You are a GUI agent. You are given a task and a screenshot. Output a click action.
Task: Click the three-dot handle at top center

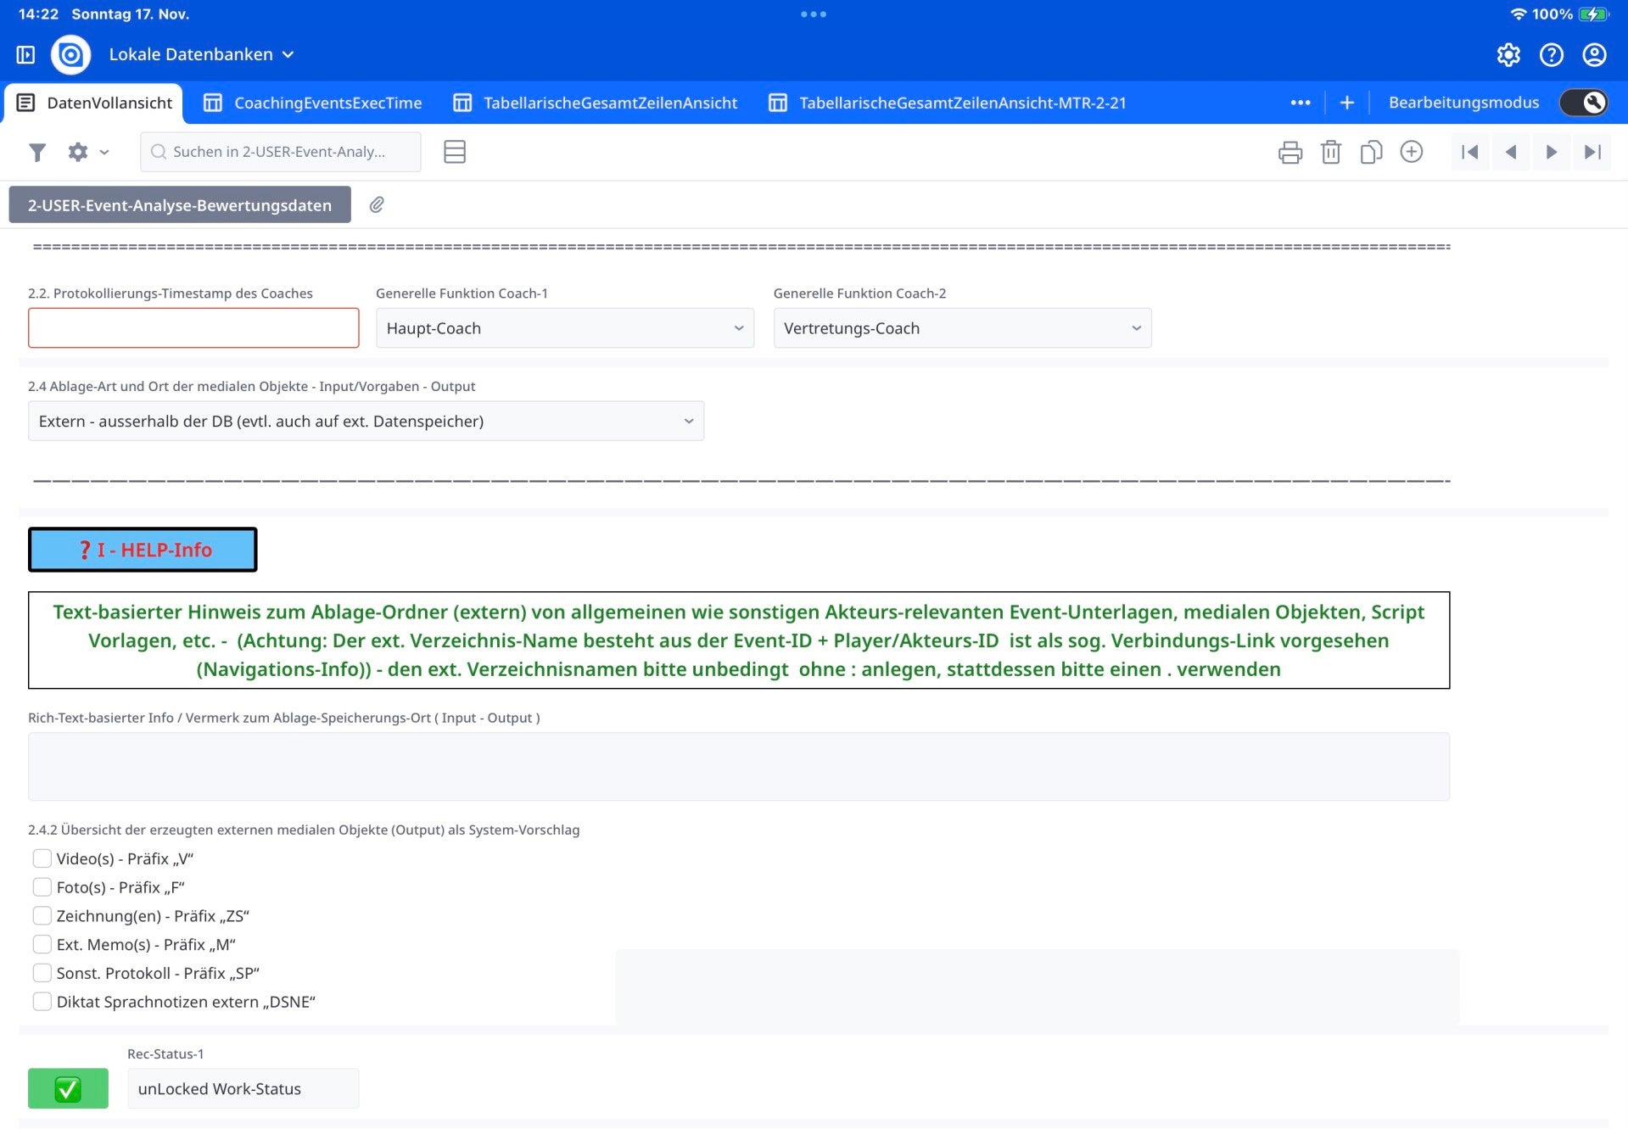[814, 14]
